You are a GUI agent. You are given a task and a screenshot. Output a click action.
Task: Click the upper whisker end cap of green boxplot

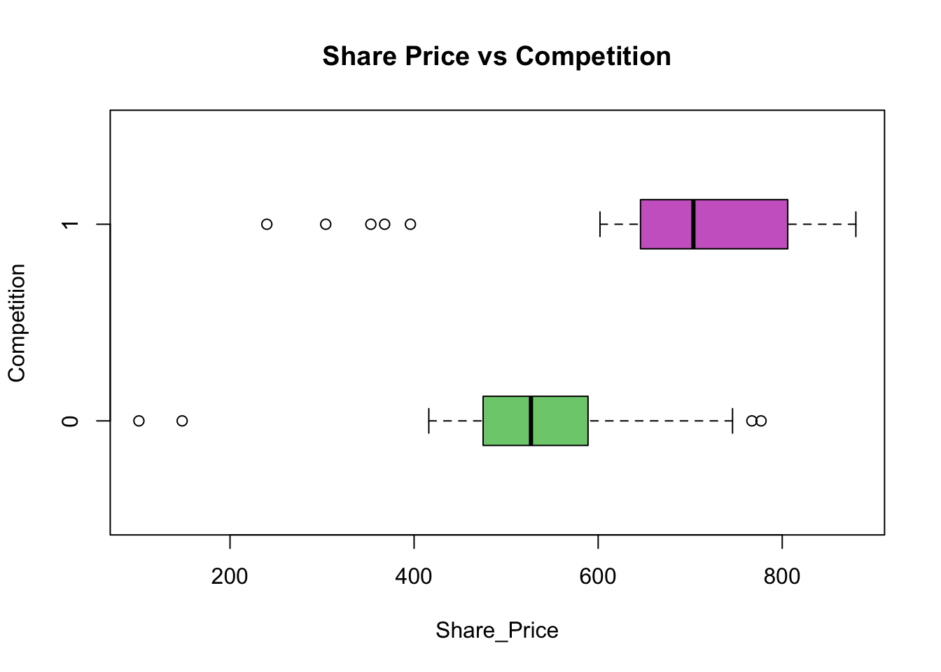click(x=732, y=421)
